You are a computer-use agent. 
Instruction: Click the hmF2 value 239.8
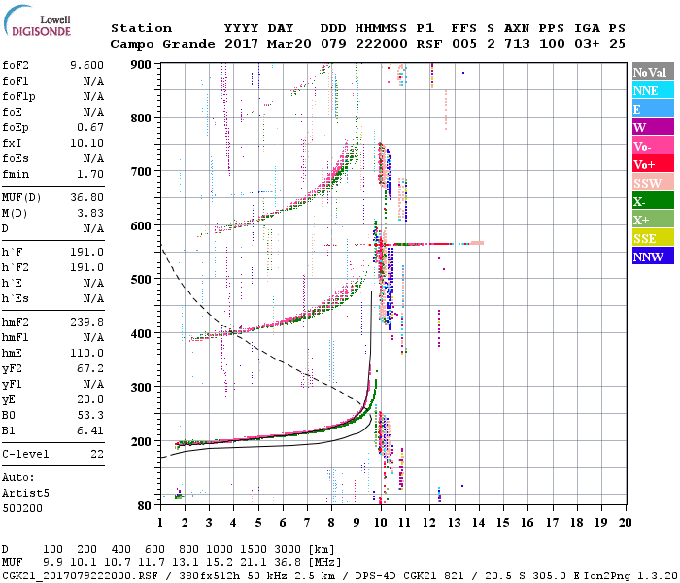click(x=86, y=322)
